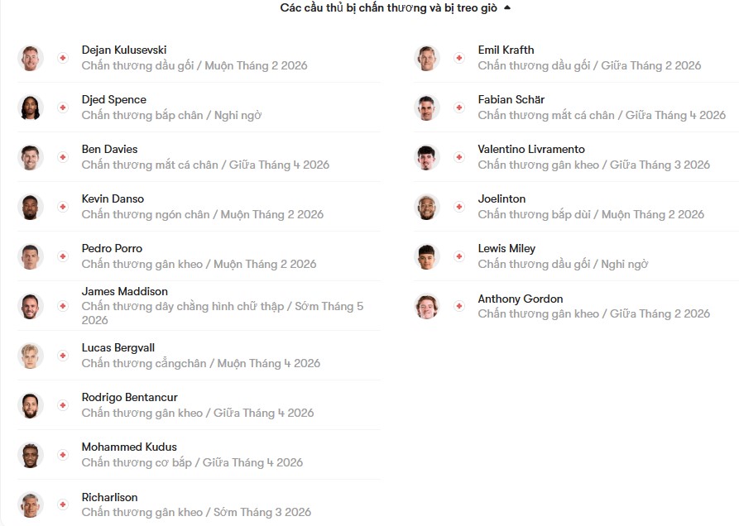Open Mohammed Kudus player entry
Image resolution: width=739 pixels, height=526 pixels.
(199, 454)
